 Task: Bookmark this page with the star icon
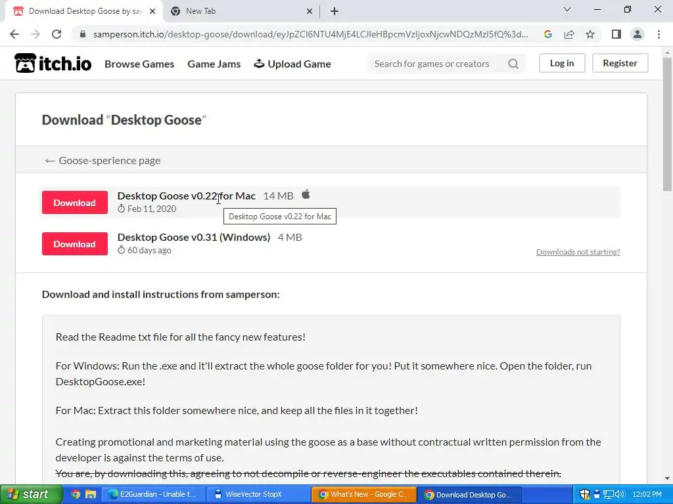click(x=590, y=34)
